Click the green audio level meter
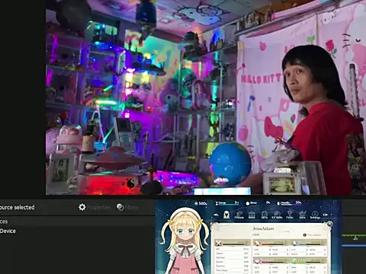The width and height of the screenshot is (366, 274). point(354,236)
